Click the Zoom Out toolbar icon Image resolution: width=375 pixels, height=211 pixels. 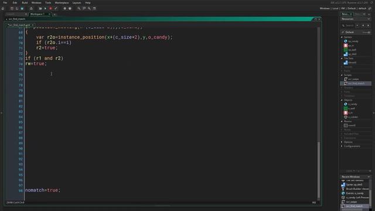click(x=89, y=8)
